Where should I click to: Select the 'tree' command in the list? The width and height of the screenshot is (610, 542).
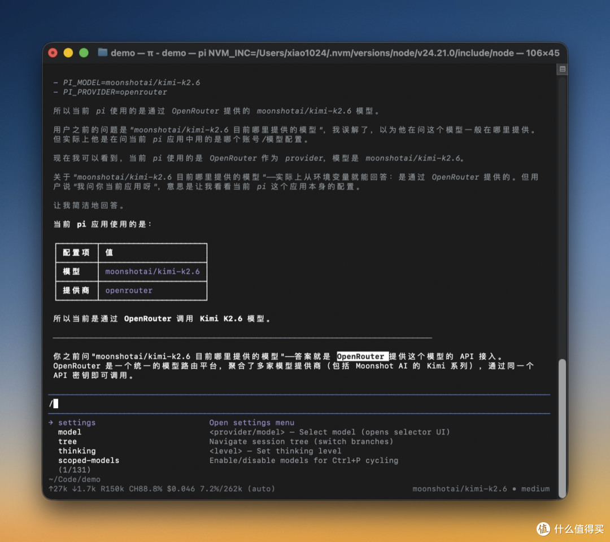pos(67,442)
